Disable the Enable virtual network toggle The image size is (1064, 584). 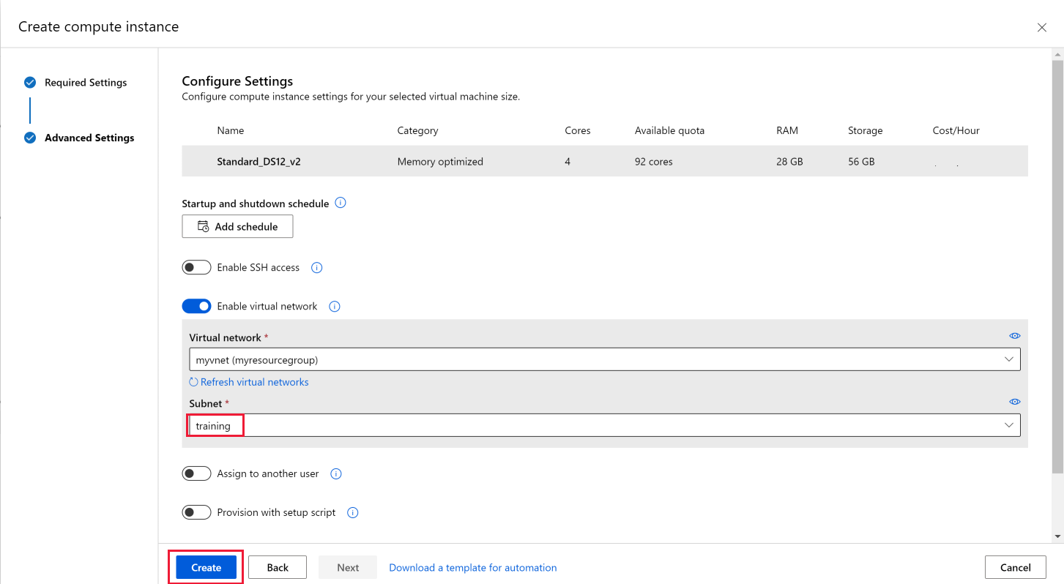click(x=196, y=307)
